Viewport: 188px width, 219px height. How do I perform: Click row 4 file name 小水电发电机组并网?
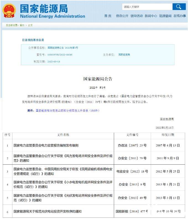[x=63, y=184]
